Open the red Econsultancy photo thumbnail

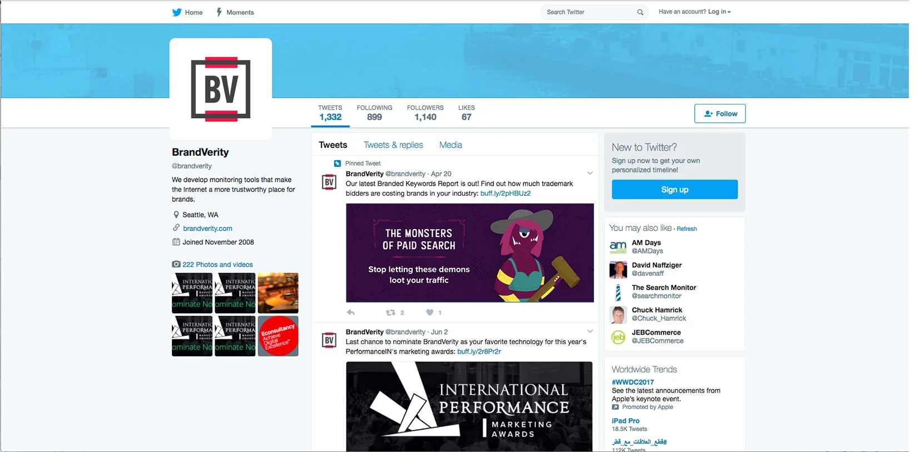click(x=278, y=336)
